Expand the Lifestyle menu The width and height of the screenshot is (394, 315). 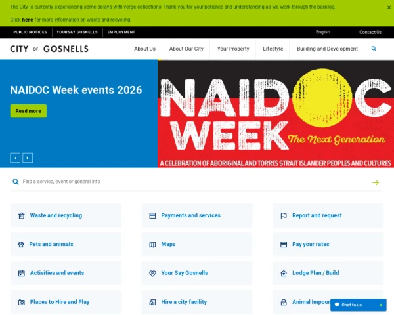point(273,49)
